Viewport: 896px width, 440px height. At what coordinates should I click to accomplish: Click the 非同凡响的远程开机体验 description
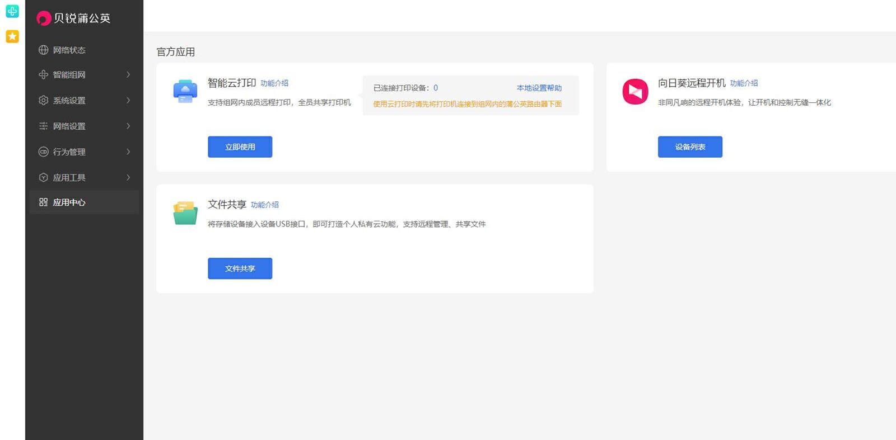(744, 102)
